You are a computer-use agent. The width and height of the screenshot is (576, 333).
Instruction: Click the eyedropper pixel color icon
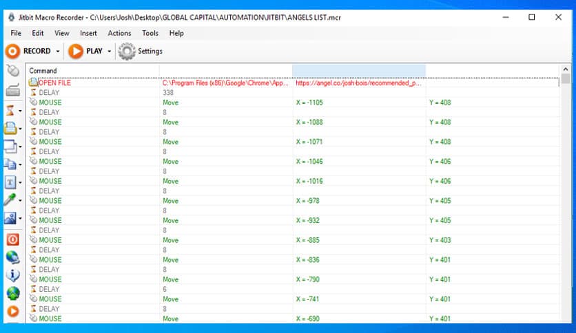[11, 200]
